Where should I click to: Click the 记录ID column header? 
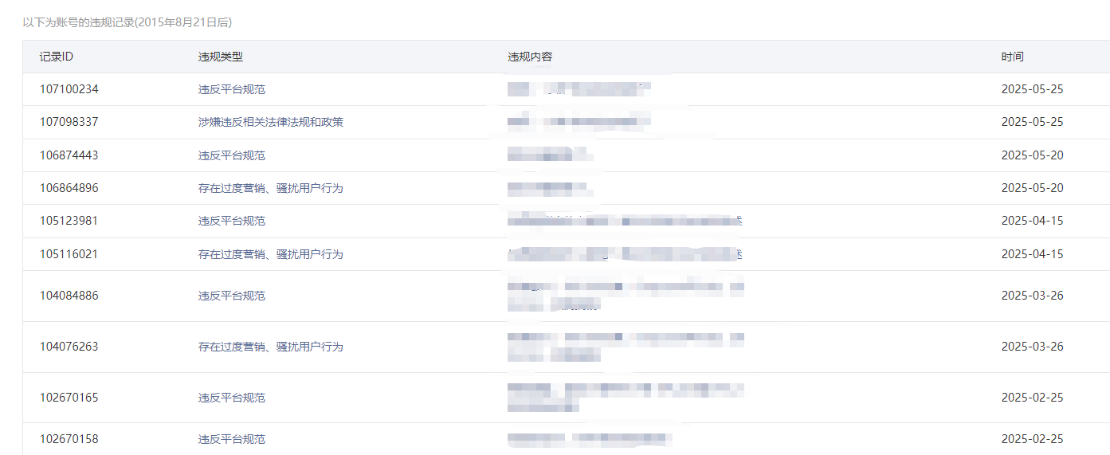click(x=57, y=57)
